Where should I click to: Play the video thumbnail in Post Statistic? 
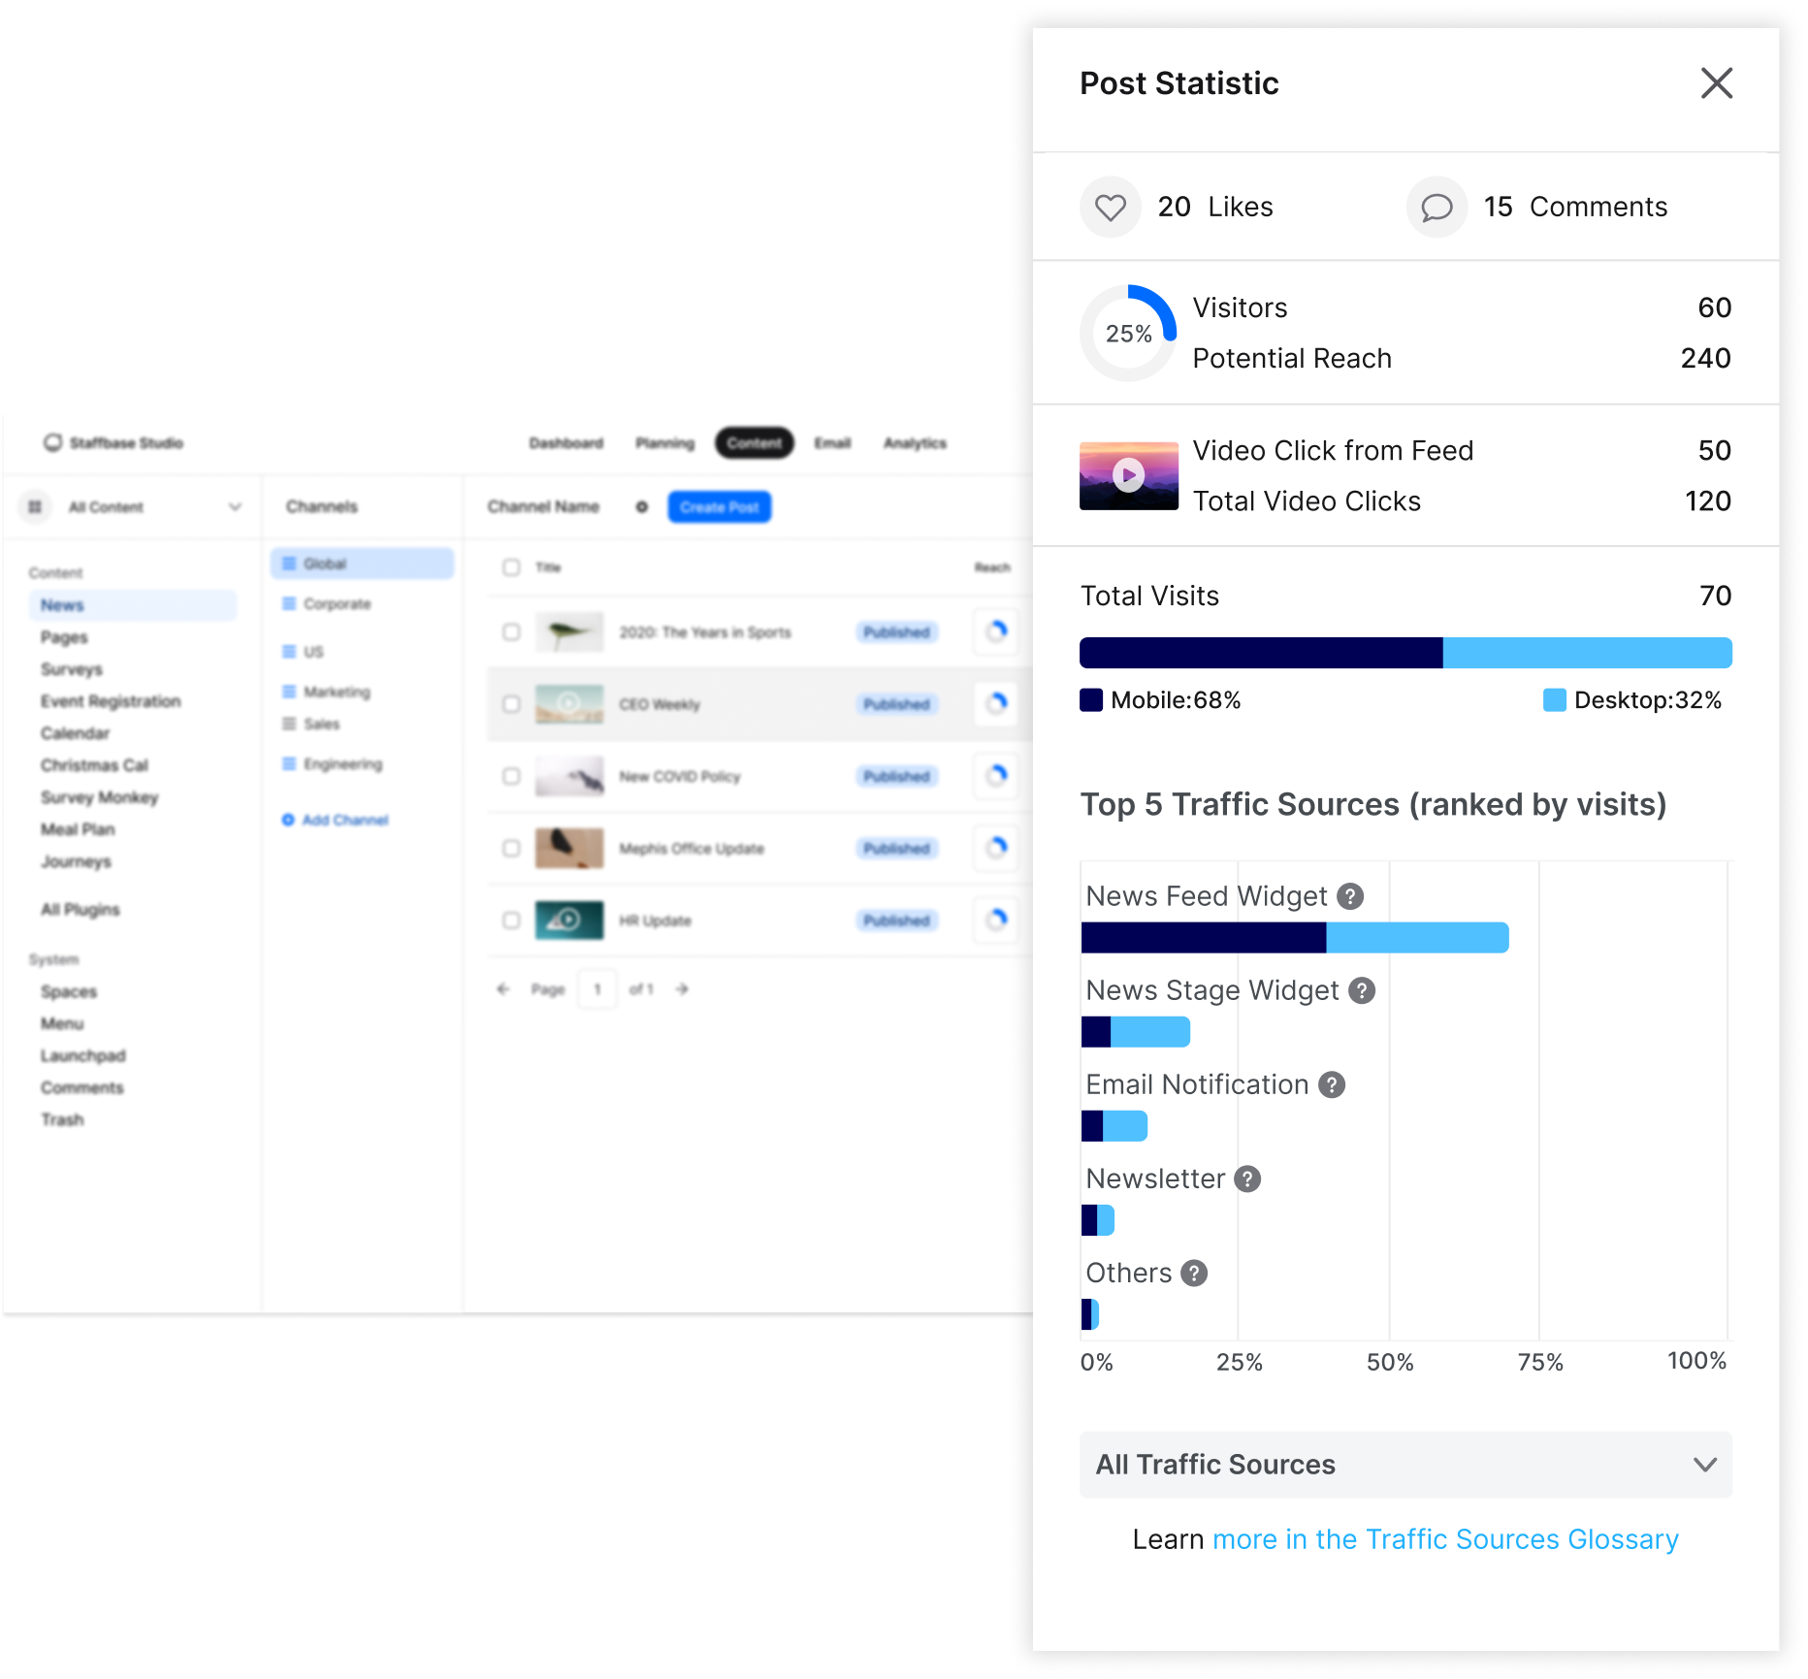1128,475
